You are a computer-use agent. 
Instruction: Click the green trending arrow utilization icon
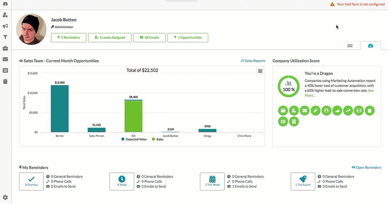pyautogui.click(x=348, y=110)
